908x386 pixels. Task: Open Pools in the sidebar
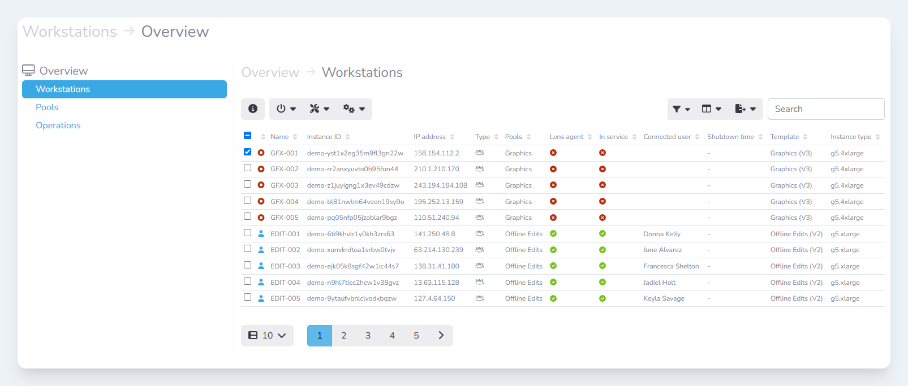[47, 107]
